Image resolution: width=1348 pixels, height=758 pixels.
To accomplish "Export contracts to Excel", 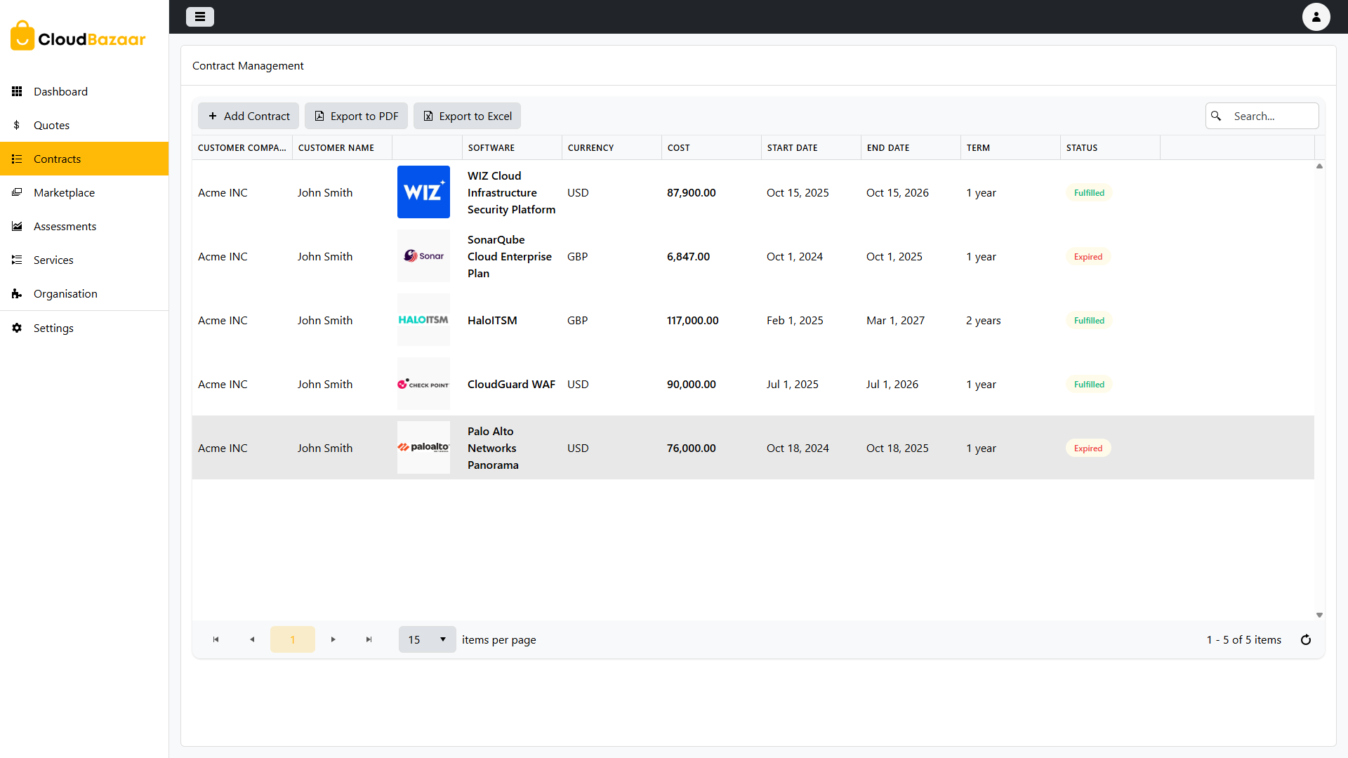I will pos(467,116).
